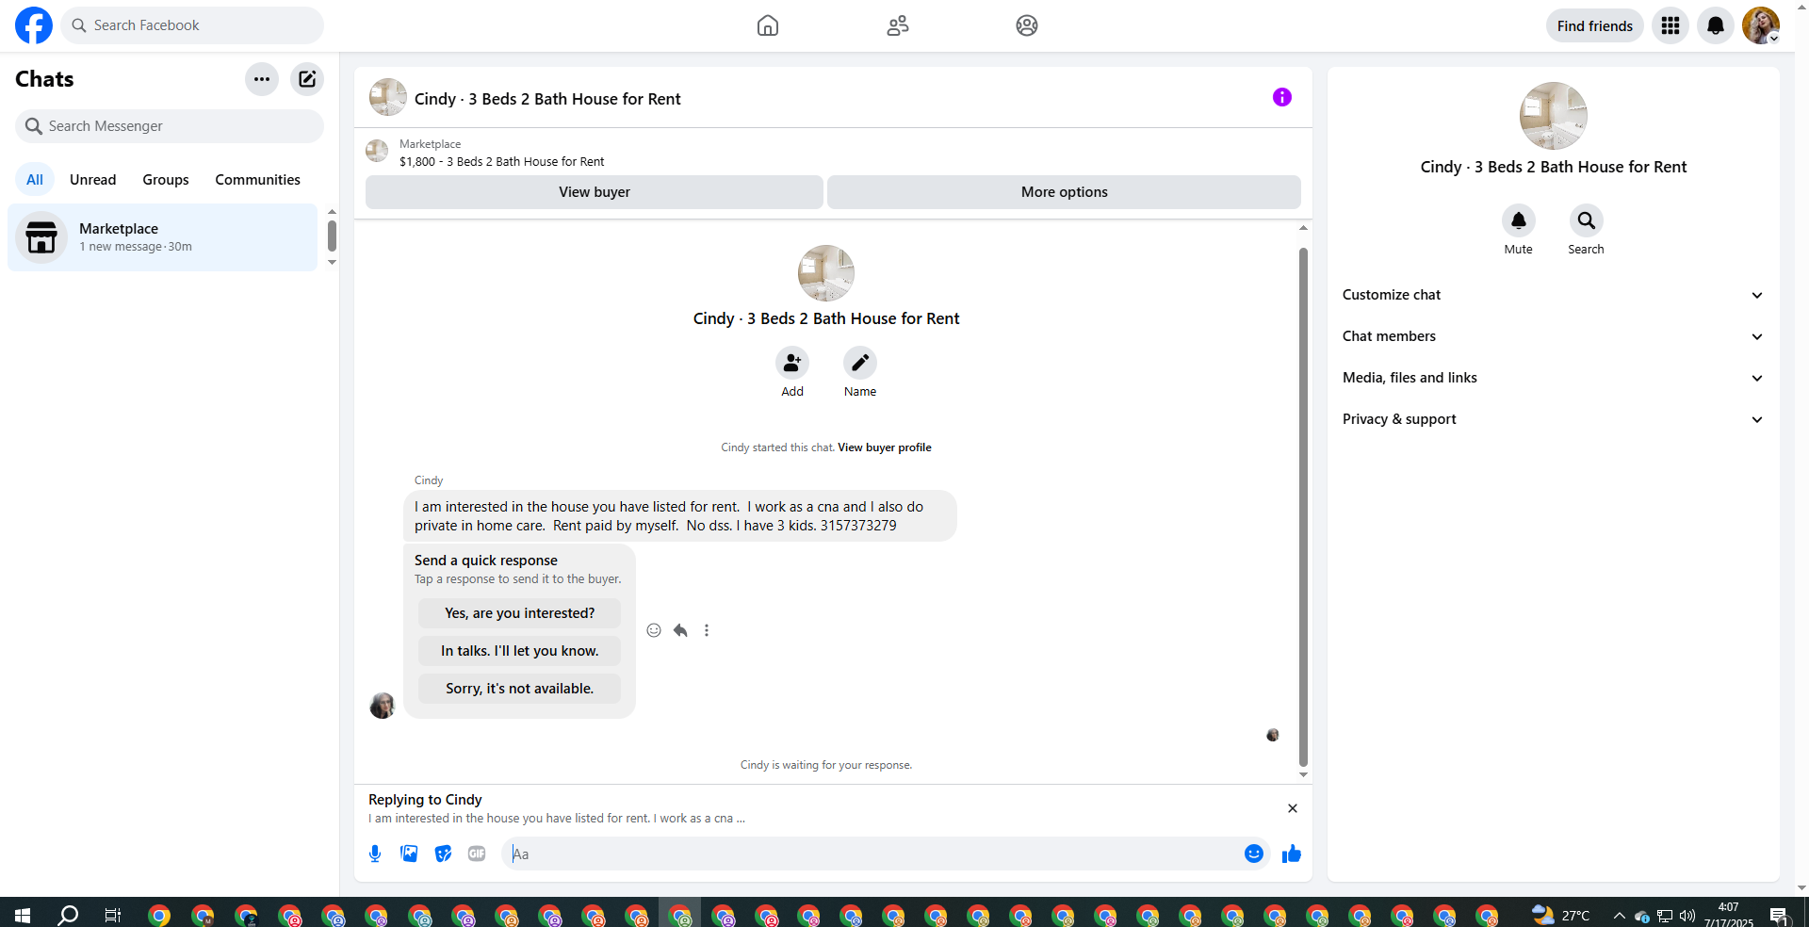The width and height of the screenshot is (1809, 927).
Task: Select the All chats tab
Action: tap(35, 180)
